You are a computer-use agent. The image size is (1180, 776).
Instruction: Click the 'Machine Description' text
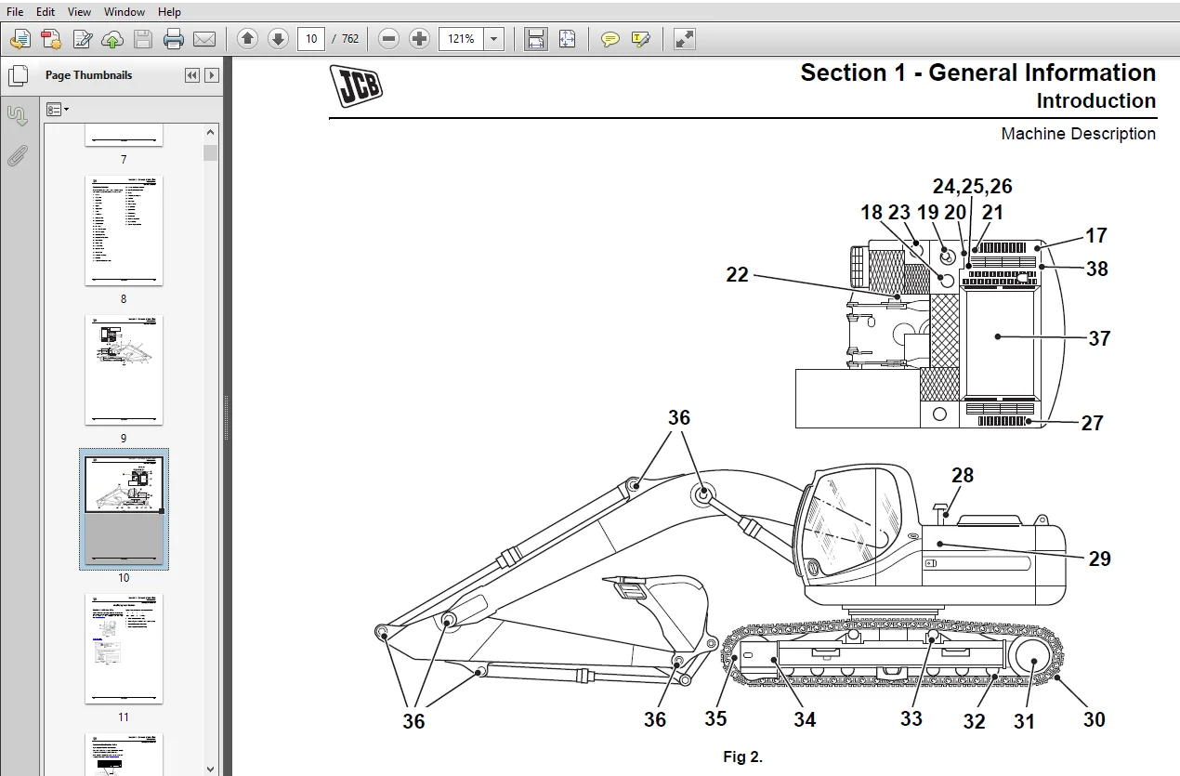click(x=1079, y=134)
